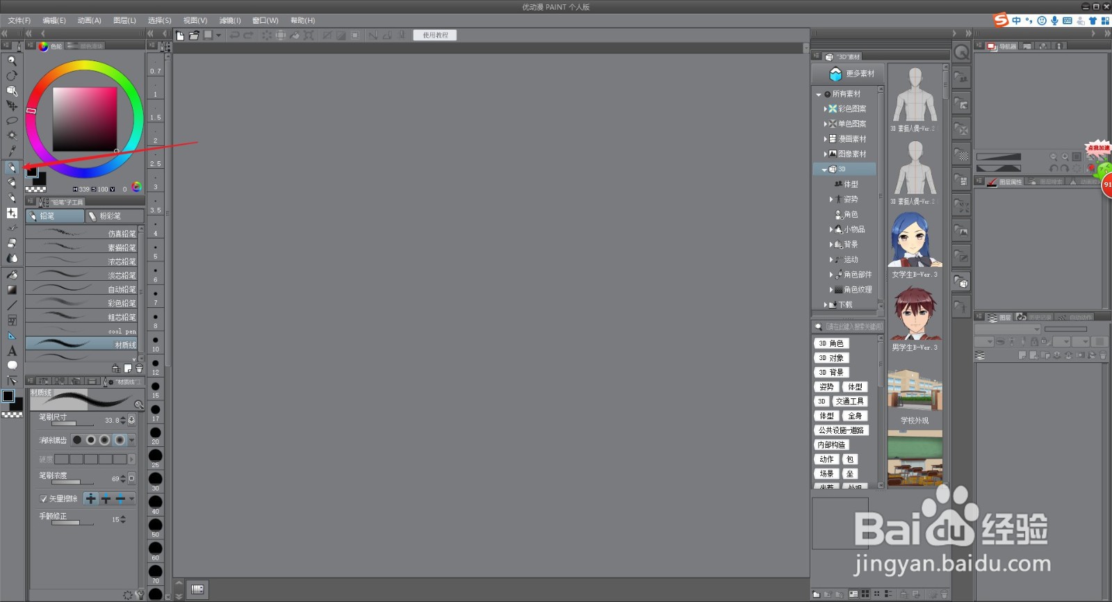
Task: Choose the strongest anti-aliasing level
Action: coord(120,440)
